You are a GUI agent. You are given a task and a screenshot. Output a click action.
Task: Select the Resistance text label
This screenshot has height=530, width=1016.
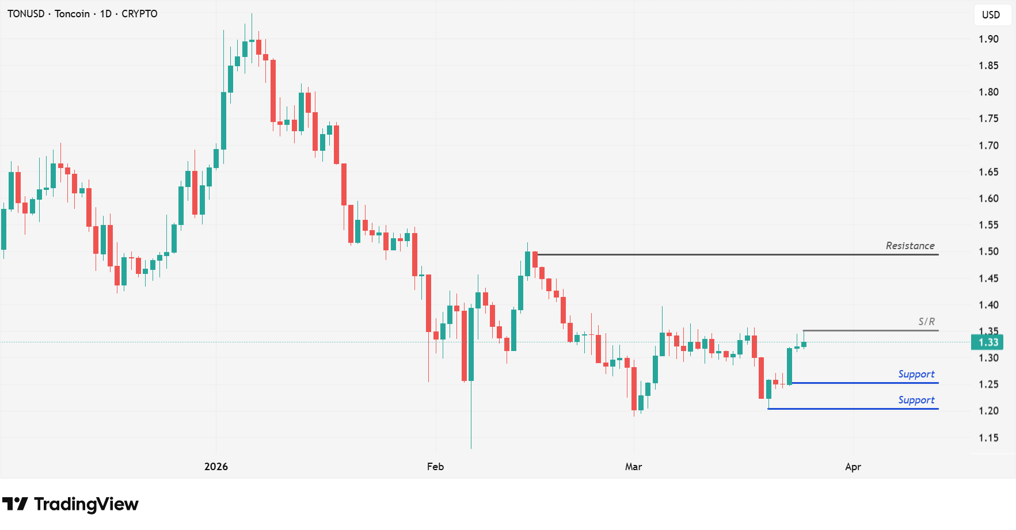910,246
